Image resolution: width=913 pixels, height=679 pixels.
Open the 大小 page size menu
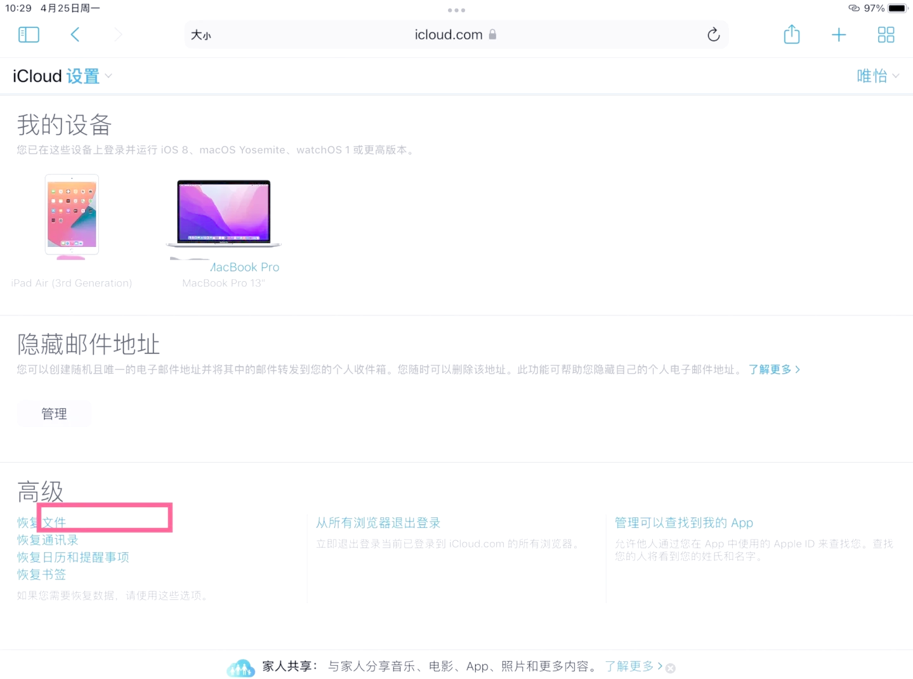click(x=201, y=35)
